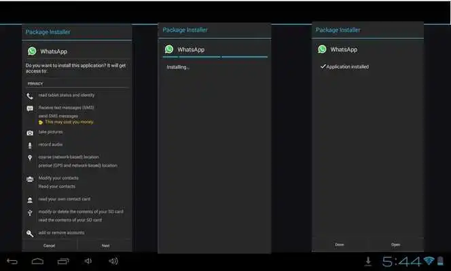Click Package Installer title in the Installing panel
Screen dimensions: 451x271
coord(185,30)
